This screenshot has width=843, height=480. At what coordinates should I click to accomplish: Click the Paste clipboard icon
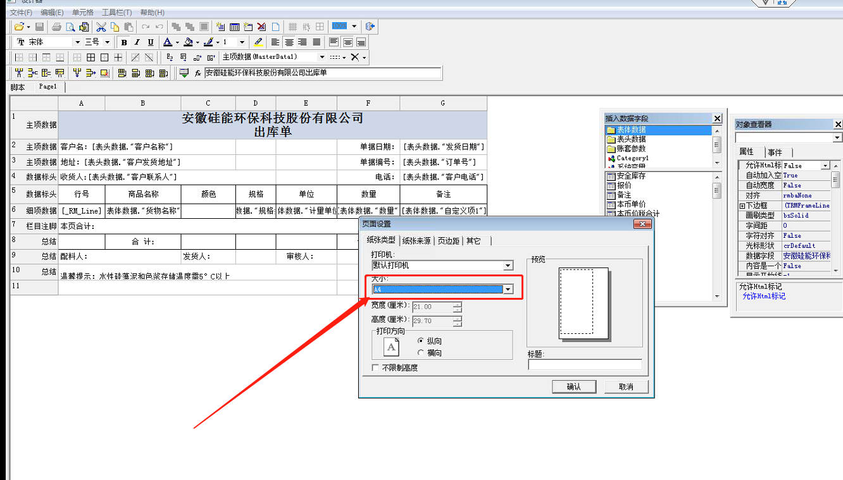point(128,27)
